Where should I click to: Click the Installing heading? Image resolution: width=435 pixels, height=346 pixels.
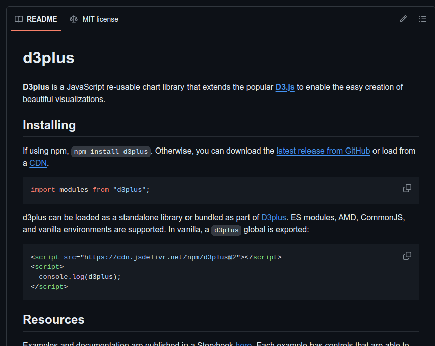coord(49,125)
